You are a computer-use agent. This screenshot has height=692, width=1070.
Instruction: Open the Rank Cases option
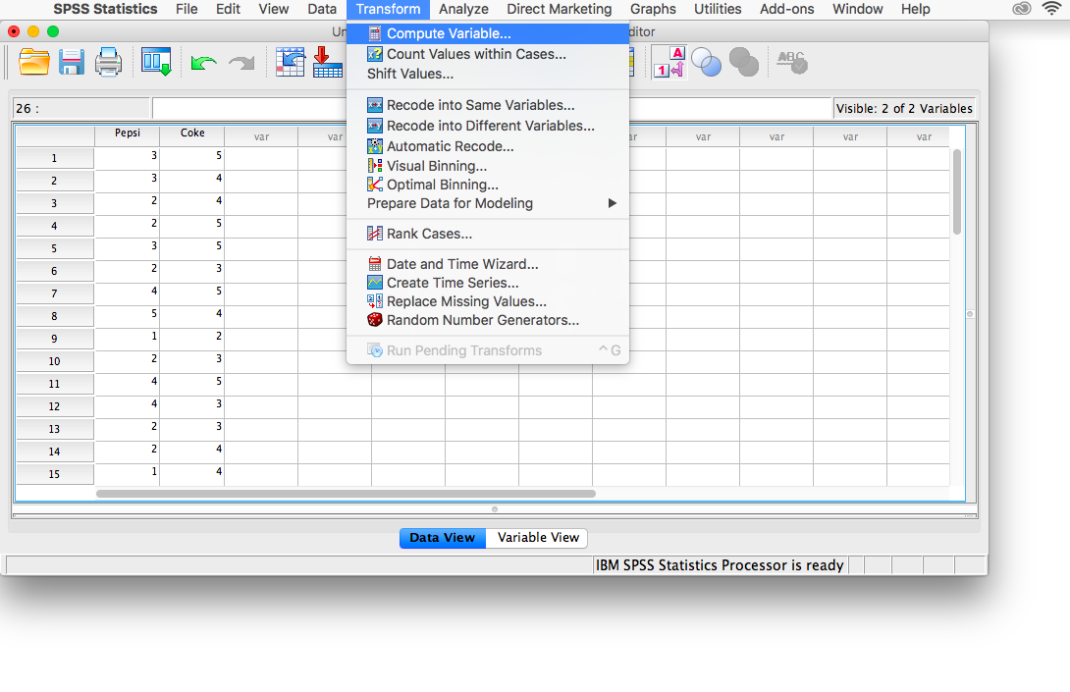[x=429, y=234]
